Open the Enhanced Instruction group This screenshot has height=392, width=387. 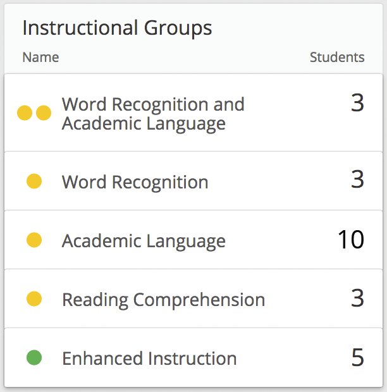(x=149, y=358)
